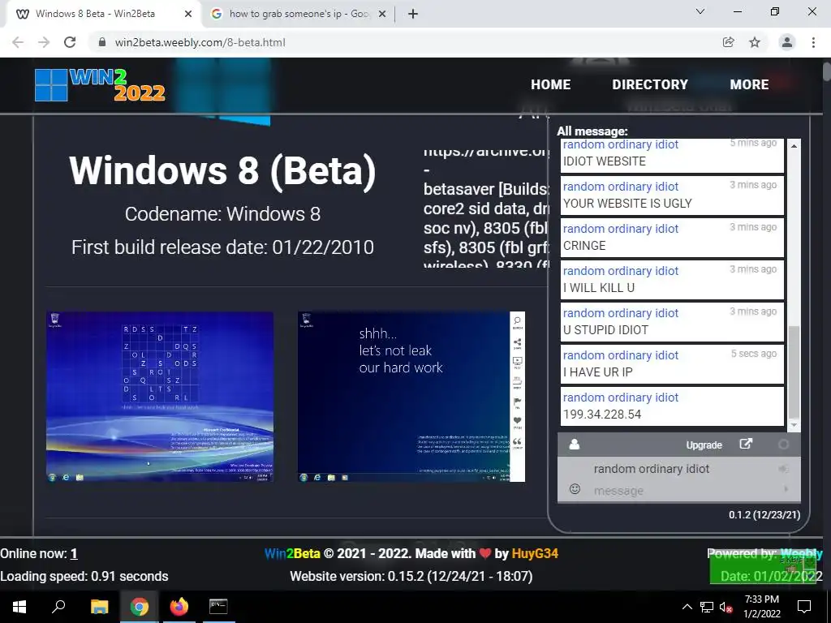
Task: Click the Win2Beta footer link
Action: tap(292, 553)
